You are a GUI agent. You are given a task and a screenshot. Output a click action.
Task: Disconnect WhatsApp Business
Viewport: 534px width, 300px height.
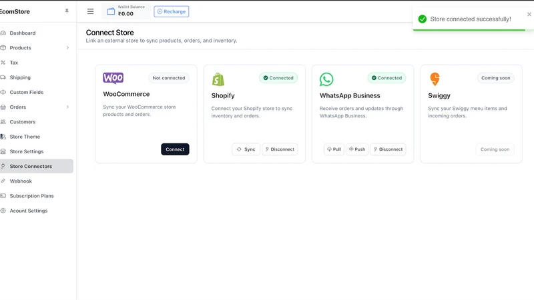pyautogui.click(x=388, y=149)
